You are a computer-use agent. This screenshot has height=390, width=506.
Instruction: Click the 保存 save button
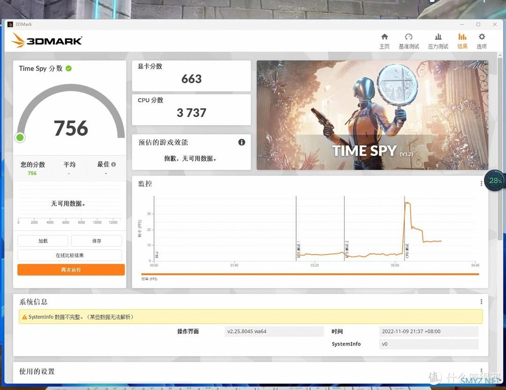click(x=97, y=241)
